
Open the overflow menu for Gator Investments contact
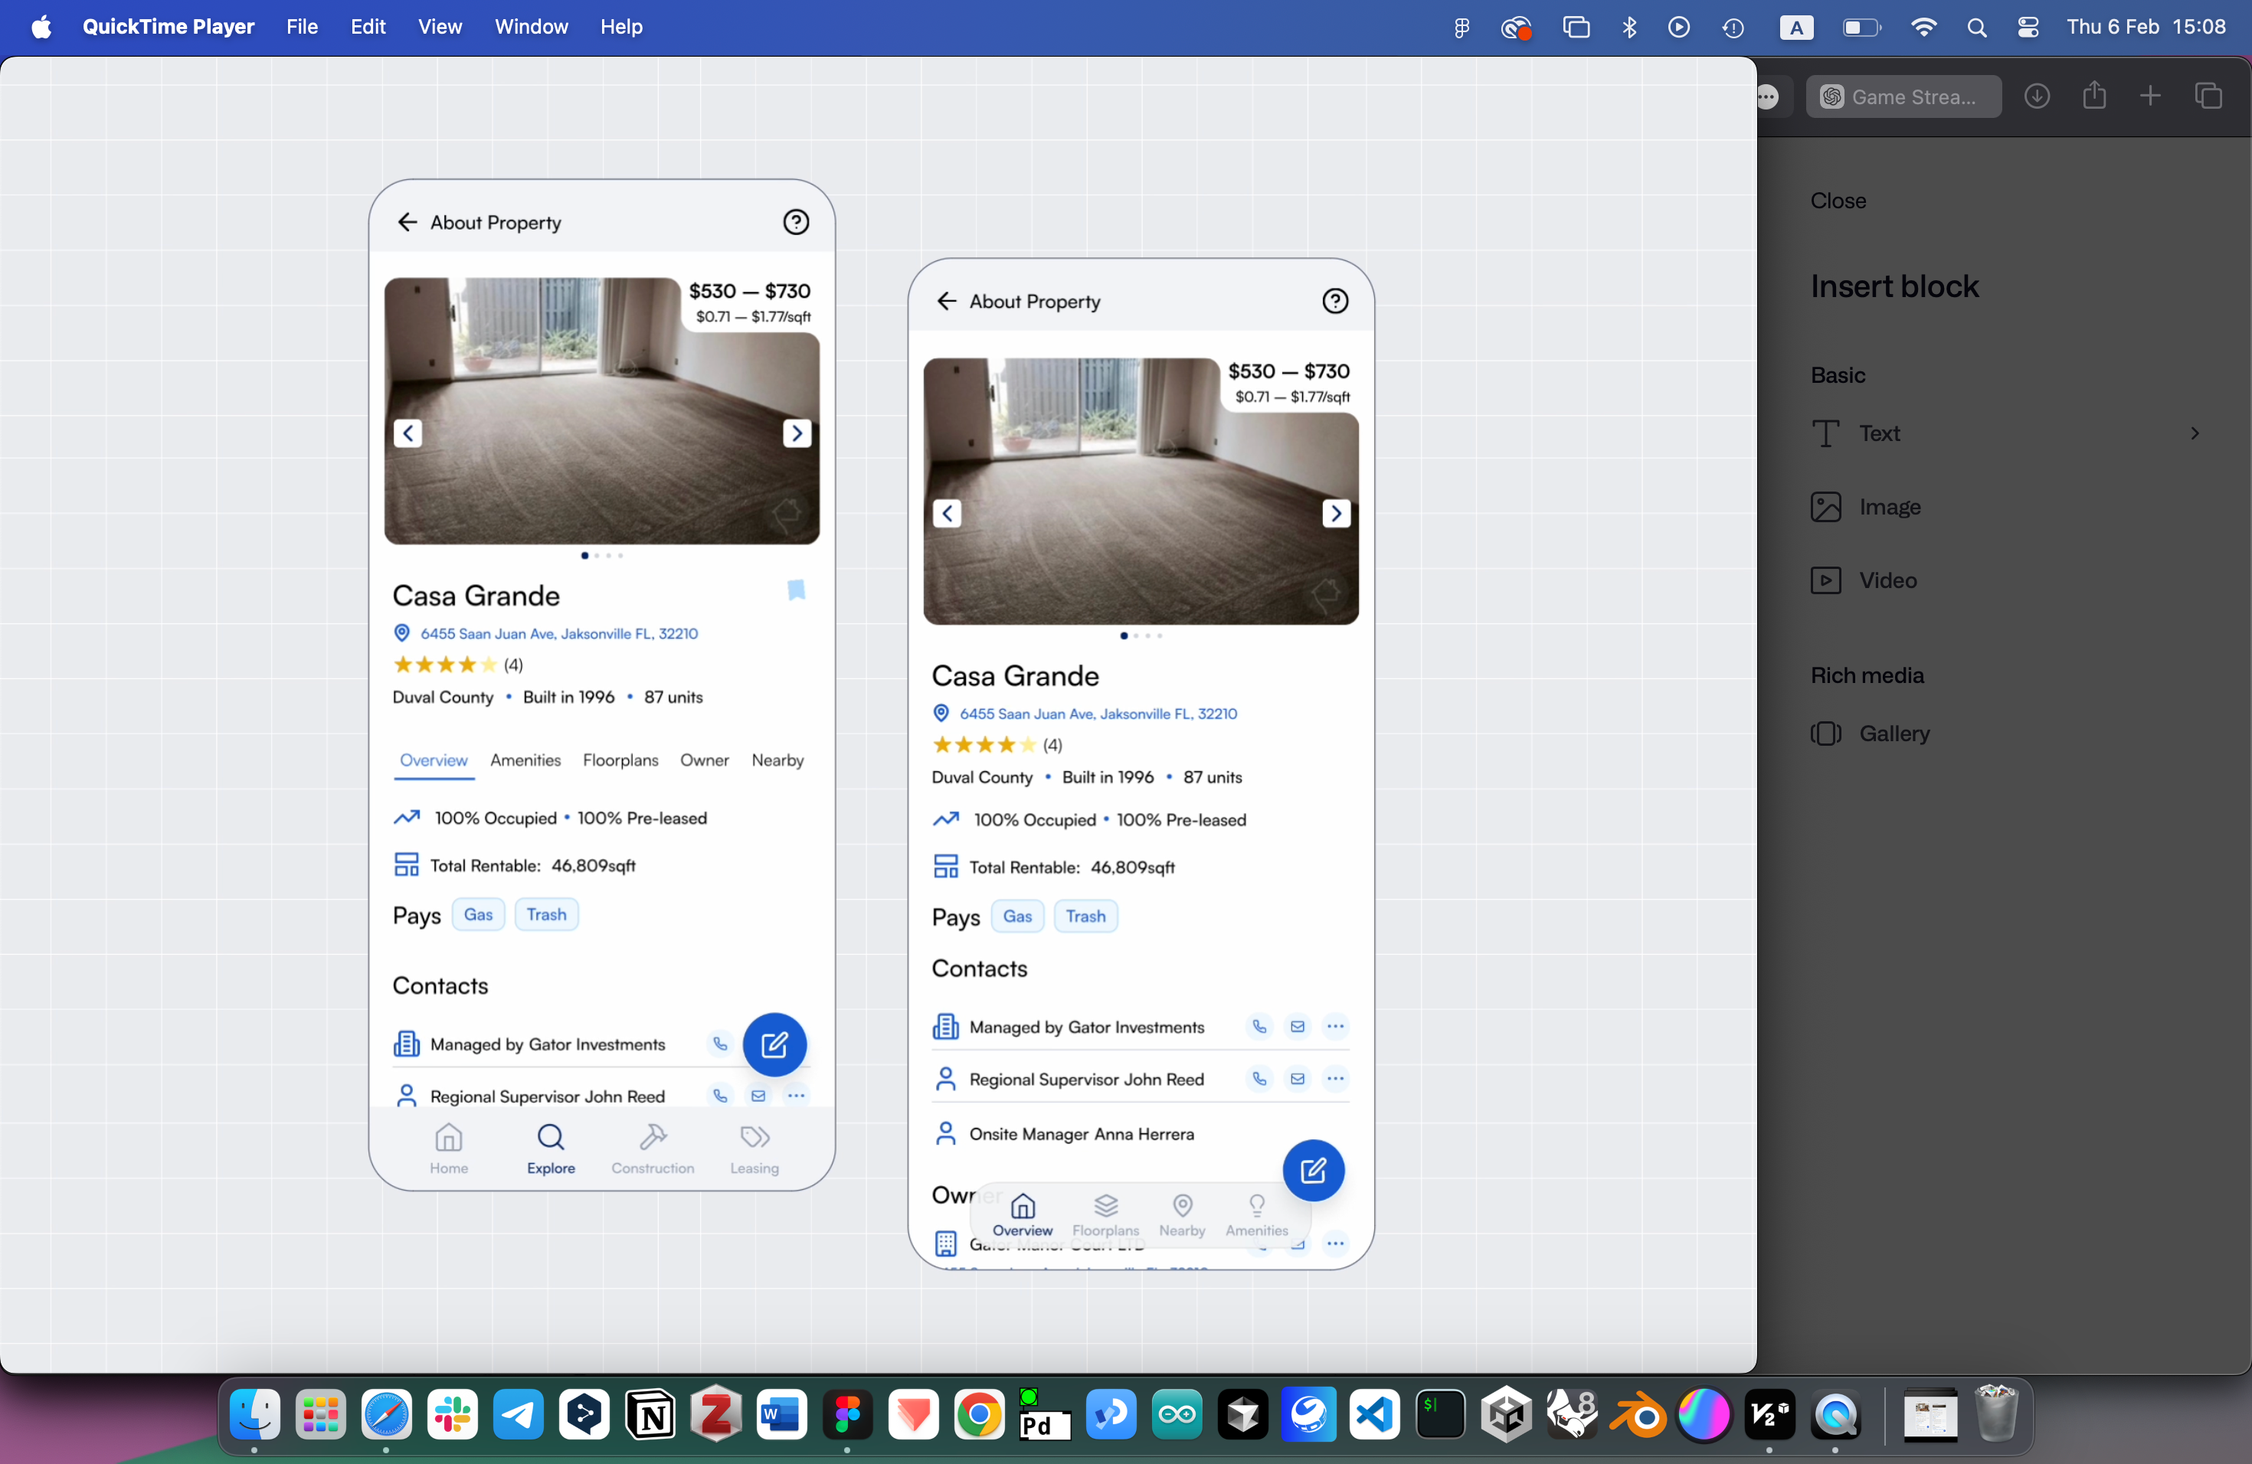(x=1336, y=1027)
